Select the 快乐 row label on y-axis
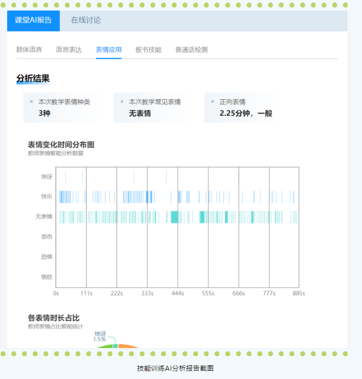This screenshot has height=379, width=362. coord(46,197)
